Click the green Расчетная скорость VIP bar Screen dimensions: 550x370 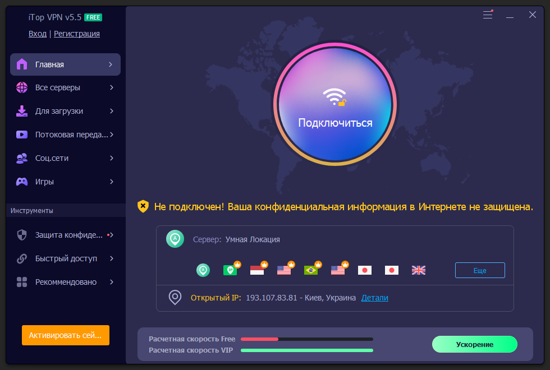[x=306, y=350]
